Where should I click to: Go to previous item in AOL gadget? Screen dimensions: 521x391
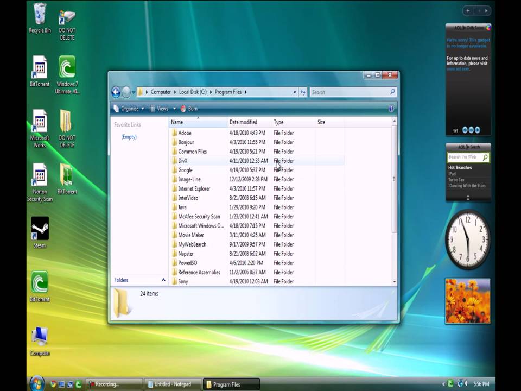[x=465, y=130]
